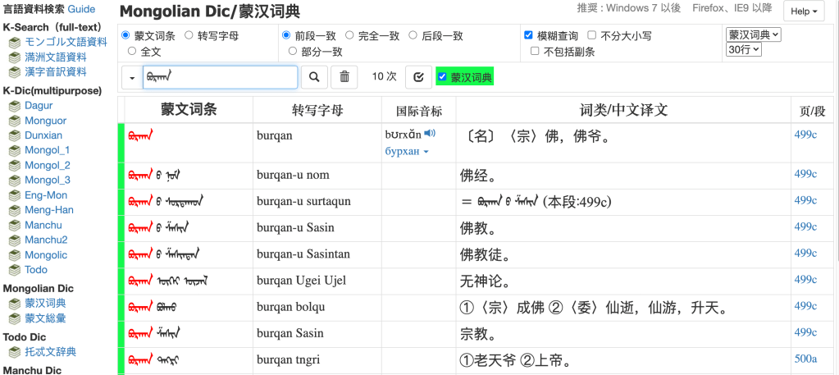Enable the 不分大小写 checkbox
Image resolution: width=839 pixels, height=375 pixels.
pos(592,35)
